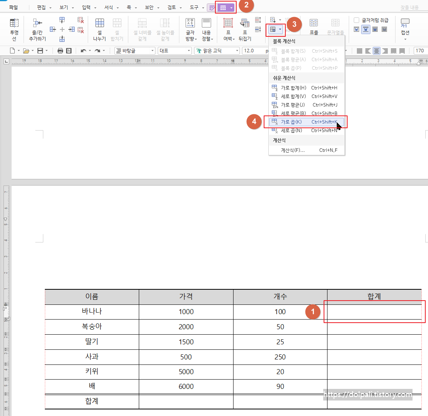Screen dimensions: 428x416
Task: Toggle right alignment button
Action: 385,51
